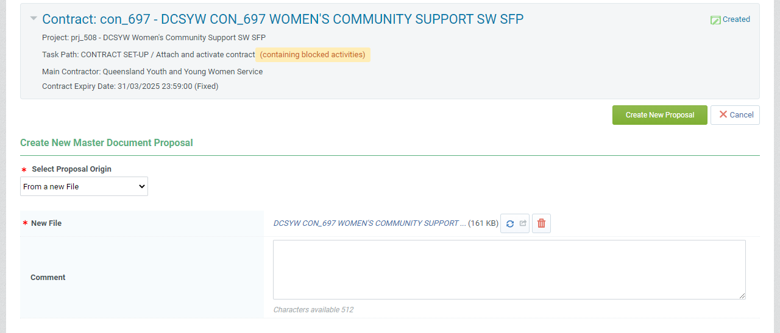Screen dimensions: 780x333
Task: Open the attached DCSYW CON_697 file link
Action: (x=369, y=223)
